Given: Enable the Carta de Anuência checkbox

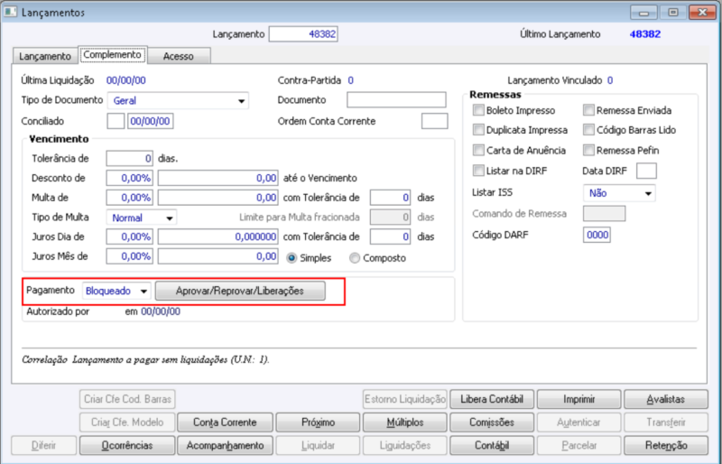Looking at the screenshot, I should tap(479, 150).
